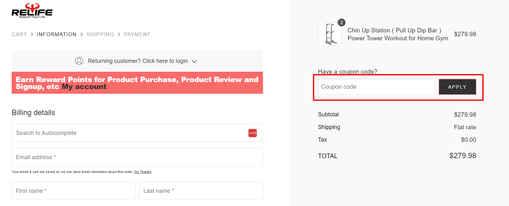The height and width of the screenshot is (206, 509).
Task: Focus the Search to Autocomplete field
Action: pyautogui.click(x=137, y=133)
